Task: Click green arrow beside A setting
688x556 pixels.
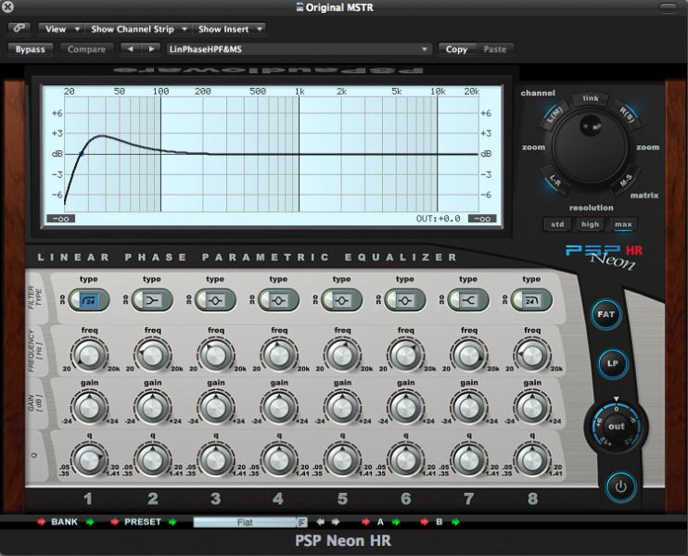Action: [396, 522]
